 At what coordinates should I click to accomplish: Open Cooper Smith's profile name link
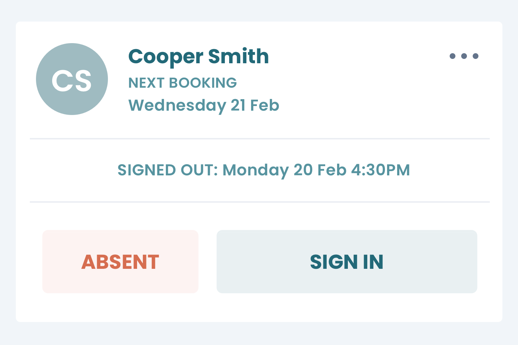point(199,57)
